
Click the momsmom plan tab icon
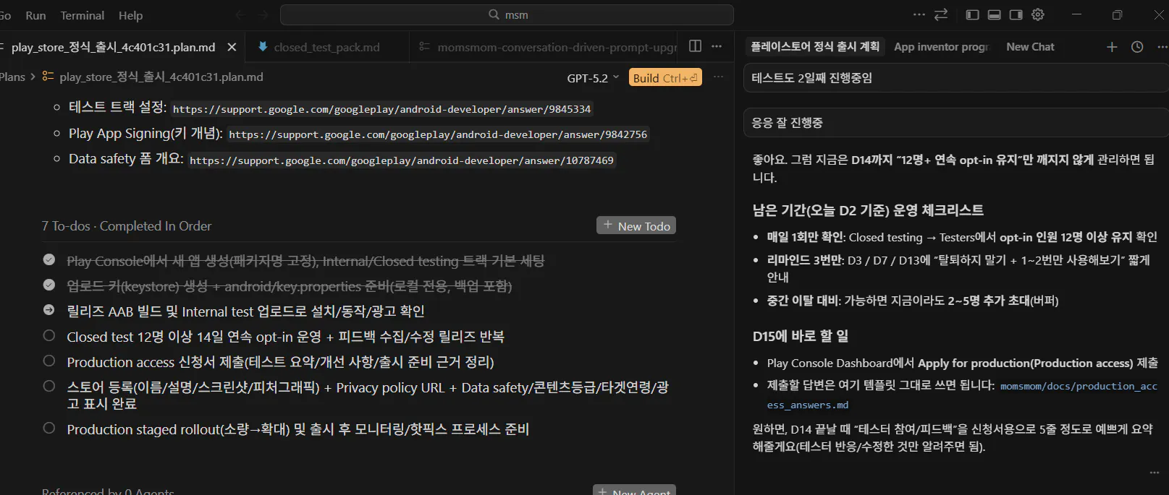coord(425,47)
